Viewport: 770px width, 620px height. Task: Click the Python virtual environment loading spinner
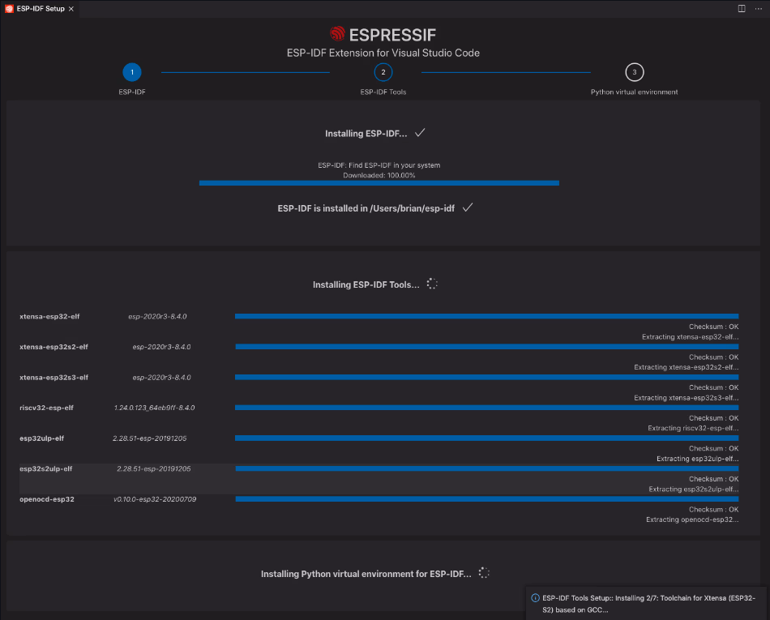pyautogui.click(x=484, y=573)
